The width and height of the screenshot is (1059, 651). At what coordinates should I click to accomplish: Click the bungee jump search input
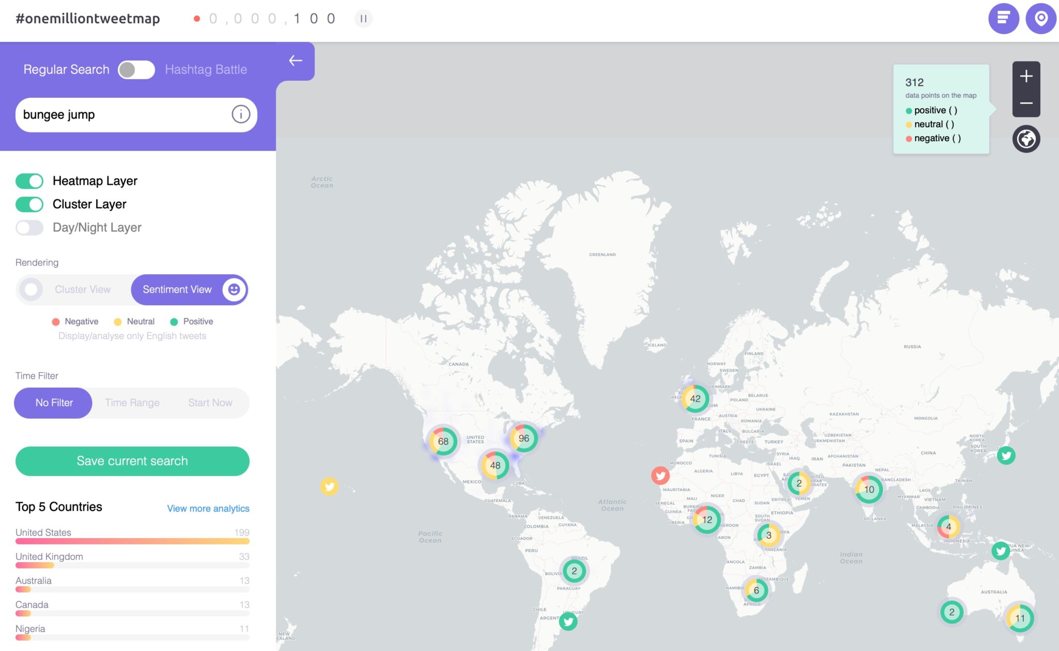(x=103, y=115)
